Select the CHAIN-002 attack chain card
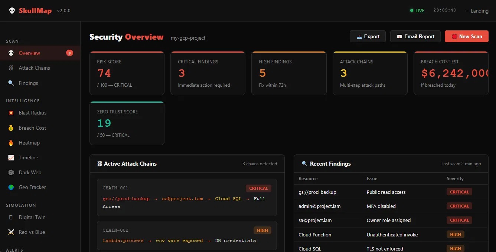The height and width of the screenshot is (252, 496). [187, 235]
